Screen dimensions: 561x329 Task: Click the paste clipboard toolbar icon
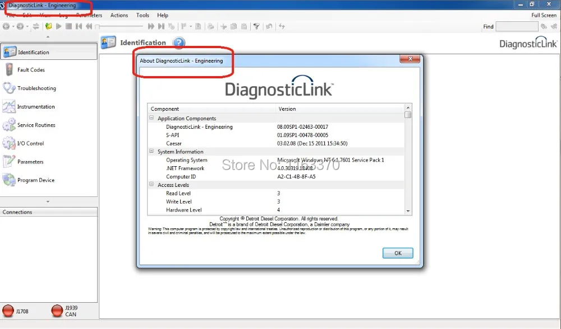pyautogui.click(x=244, y=26)
